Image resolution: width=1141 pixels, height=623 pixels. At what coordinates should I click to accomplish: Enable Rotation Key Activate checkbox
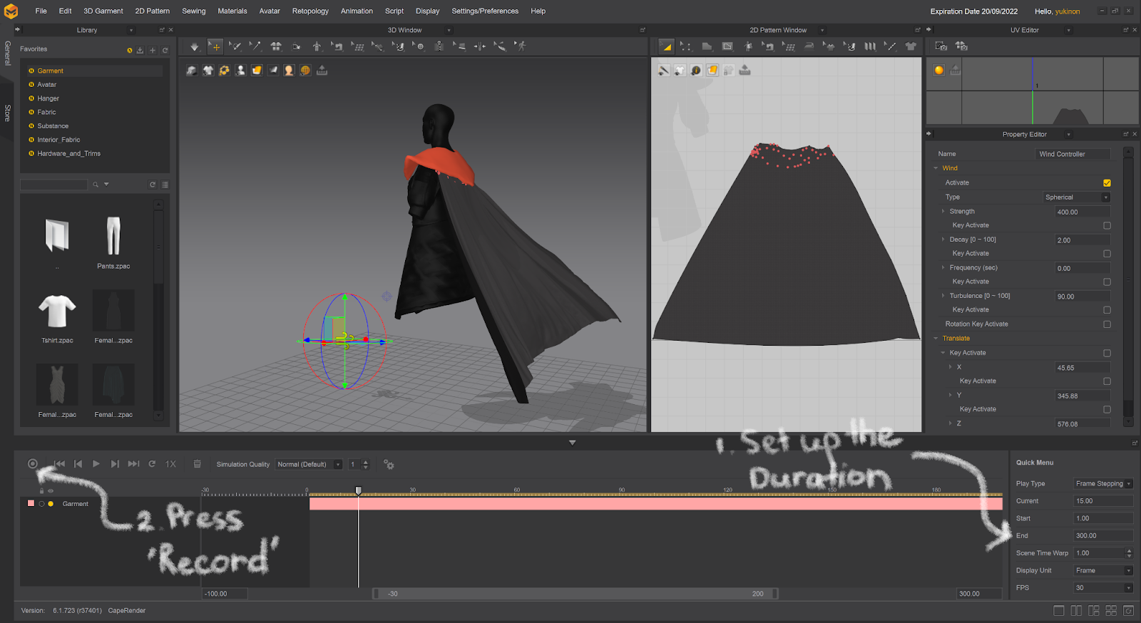click(1107, 324)
